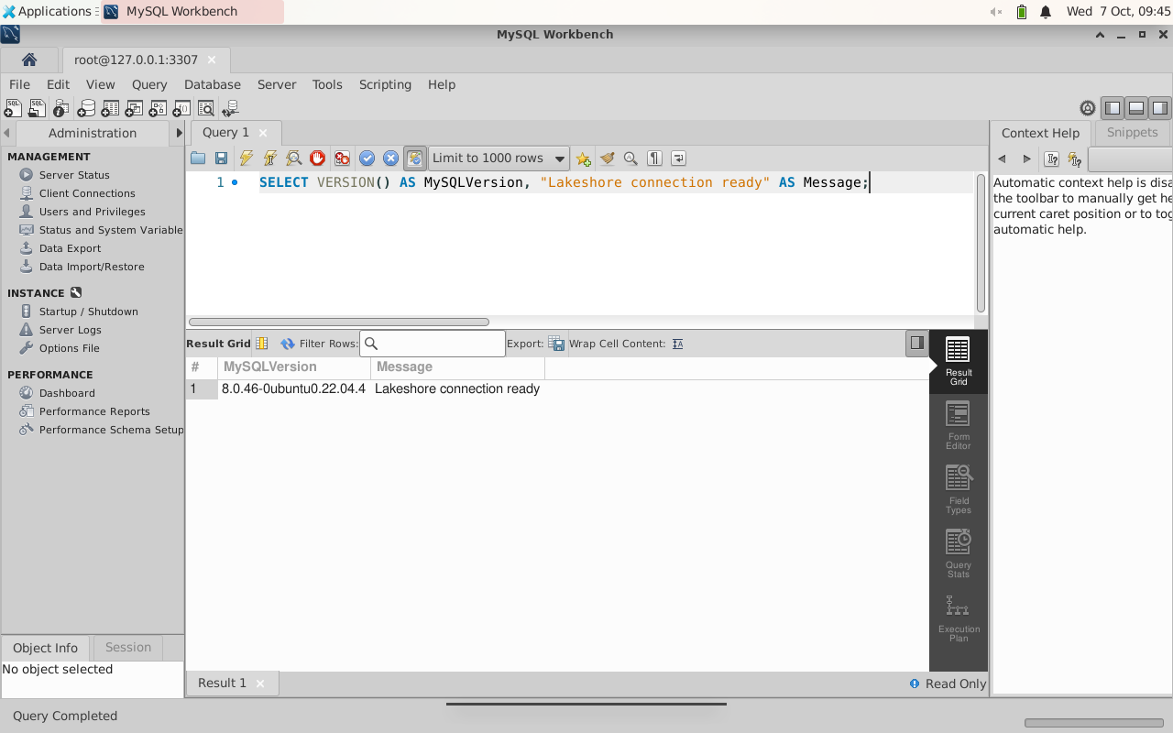Reconnect to DBMS toolbar icon
Image resolution: width=1173 pixels, height=733 pixels.
point(230,108)
